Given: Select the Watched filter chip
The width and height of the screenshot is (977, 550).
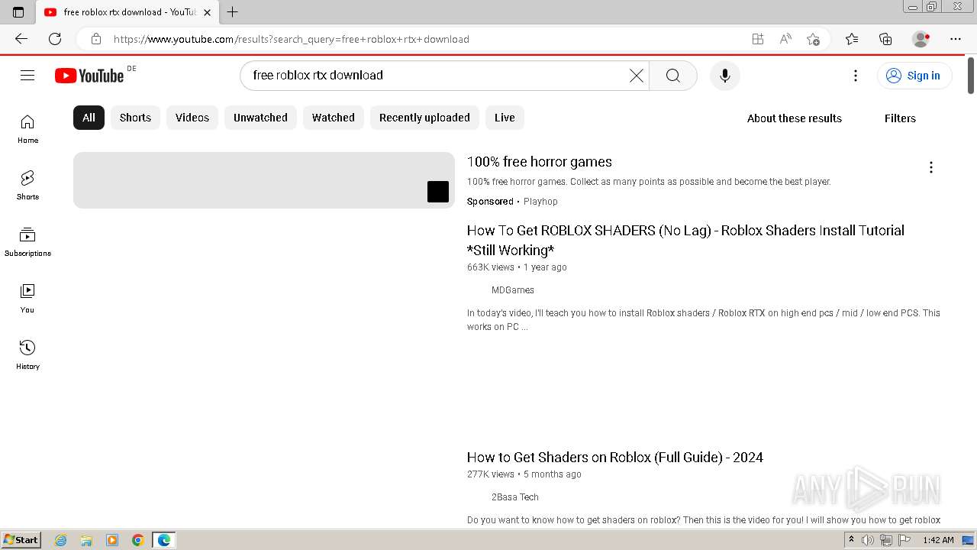Looking at the screenshot, I should click(x=334, y=118).
